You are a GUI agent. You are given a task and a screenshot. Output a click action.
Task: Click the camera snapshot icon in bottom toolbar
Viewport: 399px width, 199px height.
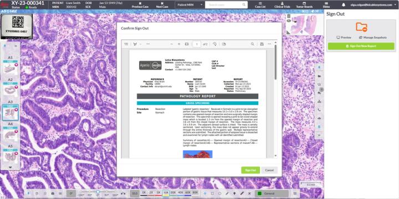(x=53, y=193)
